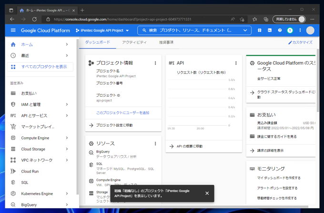
Task: Add page to browser favorites
Action: pos(242,19)
